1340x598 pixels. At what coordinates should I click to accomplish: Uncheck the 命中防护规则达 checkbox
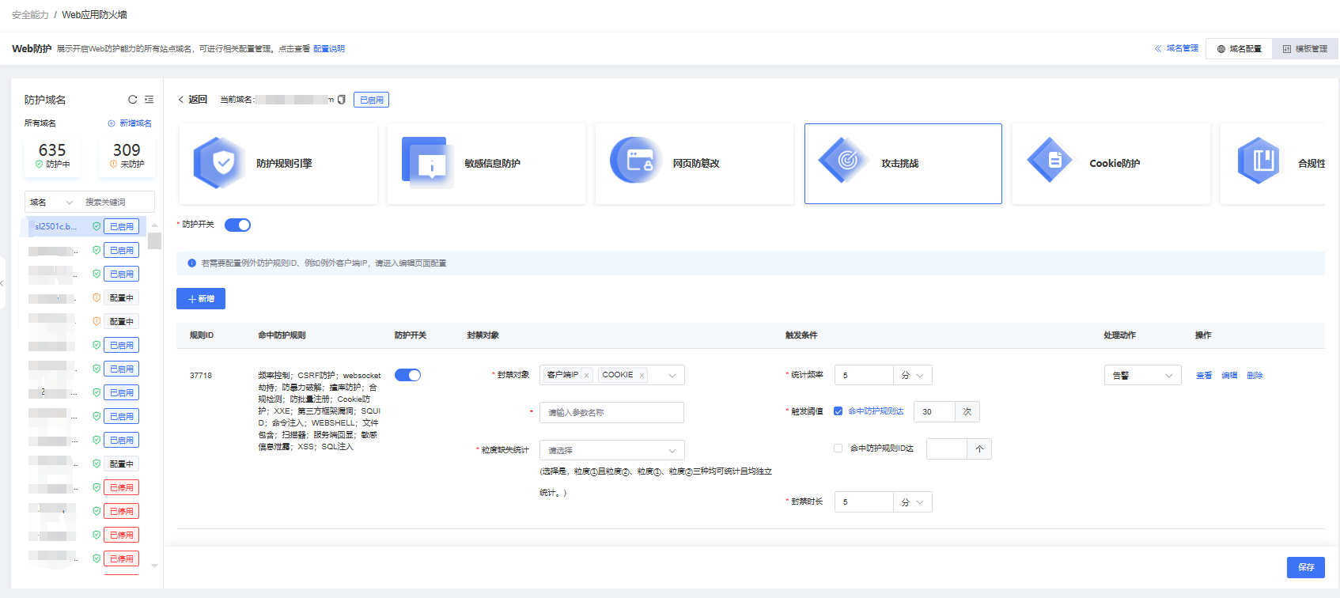[838, 411]
